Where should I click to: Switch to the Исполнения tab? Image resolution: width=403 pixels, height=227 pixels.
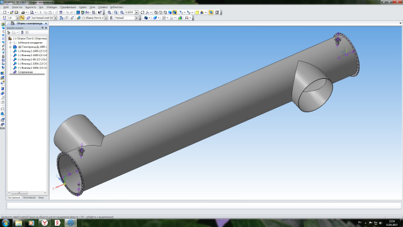pyautogui.click(x=29, y=197)
